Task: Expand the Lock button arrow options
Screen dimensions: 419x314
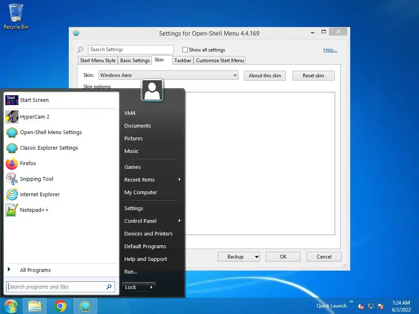Action: coord(151,287)
